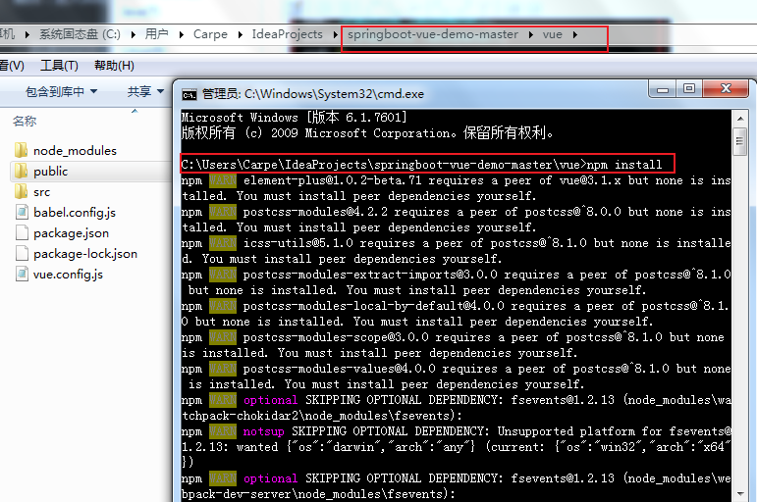Minimize the cmd.exe window
Image resolution: width=757 pixels, height=502 pixels.
coord(663,89)
